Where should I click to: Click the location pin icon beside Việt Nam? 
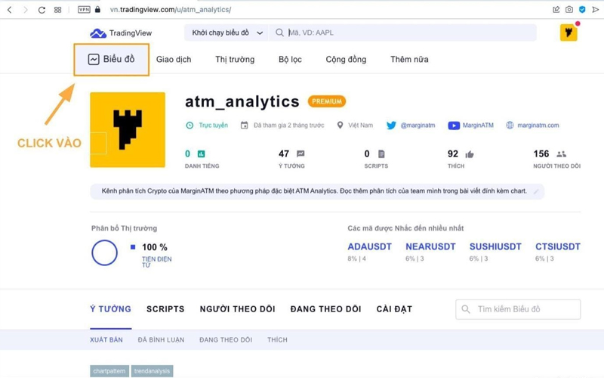(340, 125)
